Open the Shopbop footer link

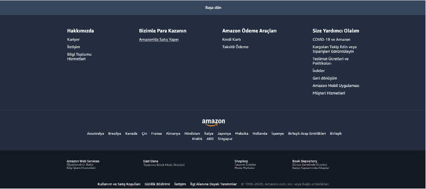pyautogui.click(x=245, y=164)
